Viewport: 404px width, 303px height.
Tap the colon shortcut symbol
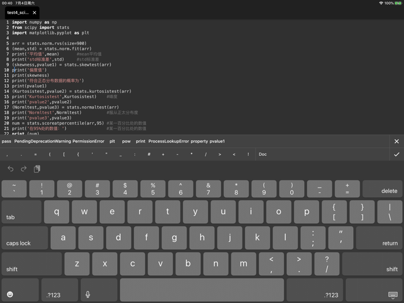point(134,154)
